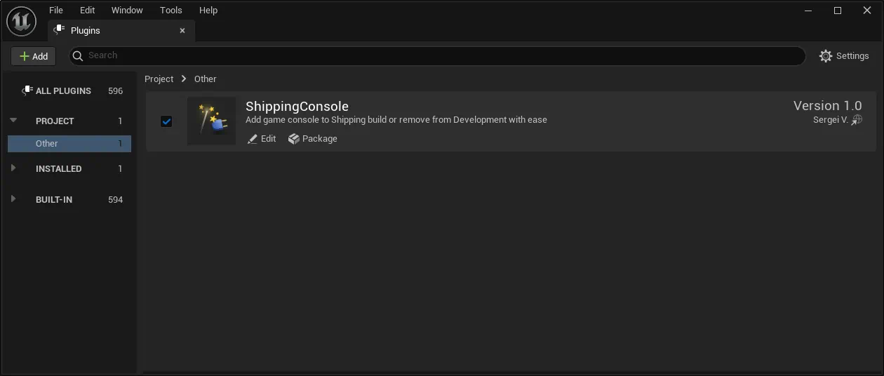Screen dimensions: 884x376
Task: Package the ShippingConsole plugin
Action: (312, 139)
